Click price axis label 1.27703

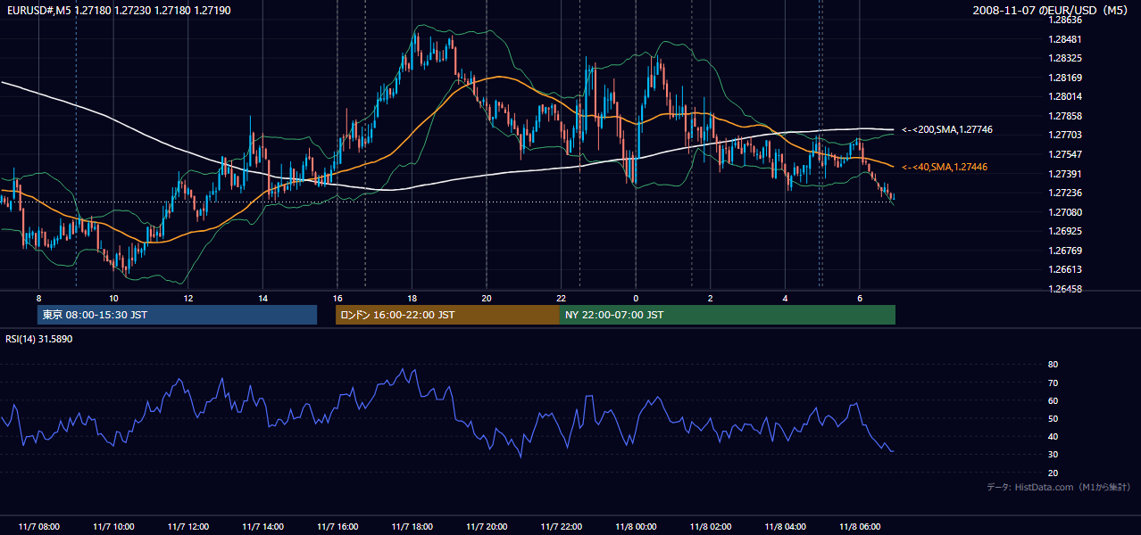point(1067,135)
